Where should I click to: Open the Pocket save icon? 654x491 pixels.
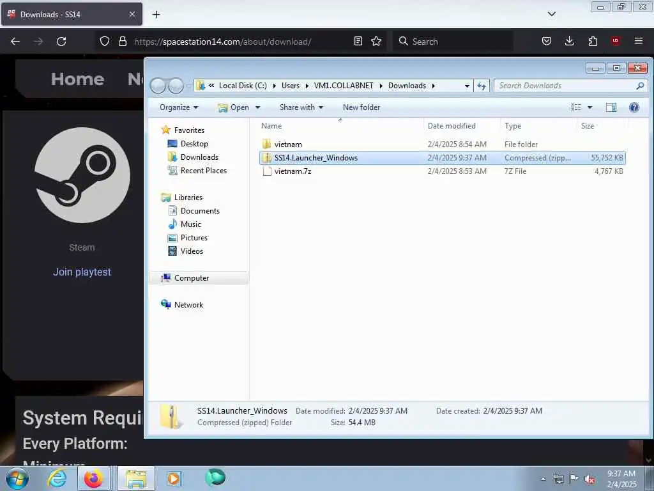pos(547,41)
